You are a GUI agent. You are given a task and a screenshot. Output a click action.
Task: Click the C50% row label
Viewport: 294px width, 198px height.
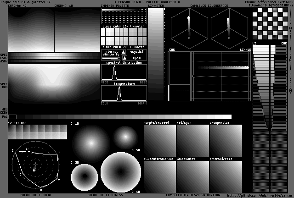(4, 58)
